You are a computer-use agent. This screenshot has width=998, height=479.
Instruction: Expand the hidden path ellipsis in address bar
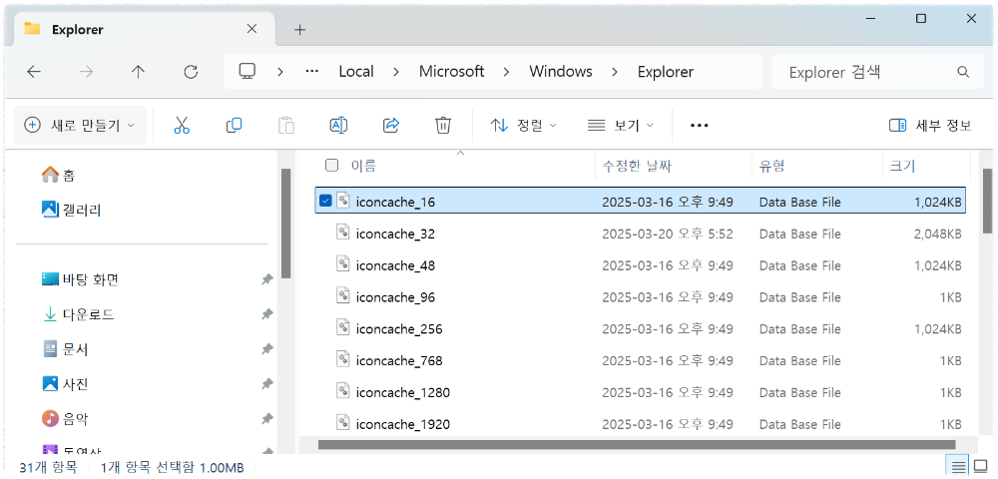click(x=311, y=72)
